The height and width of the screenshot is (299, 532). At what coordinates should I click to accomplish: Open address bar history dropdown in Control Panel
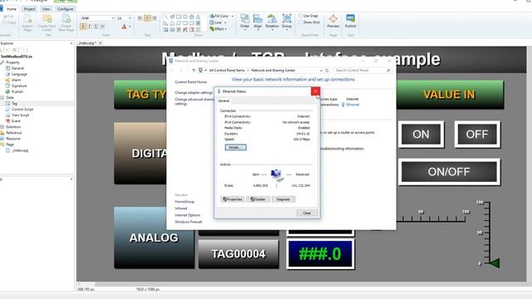coord(321,70)
